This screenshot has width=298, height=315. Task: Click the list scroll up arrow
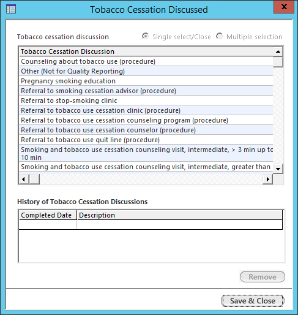click(x=278, y=51)
